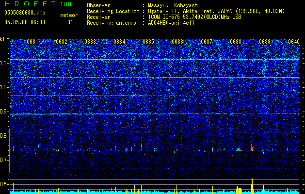Click the date stamp 05.05.08 06:30
Screen dimensions: 305x194
tap(25, 22)
